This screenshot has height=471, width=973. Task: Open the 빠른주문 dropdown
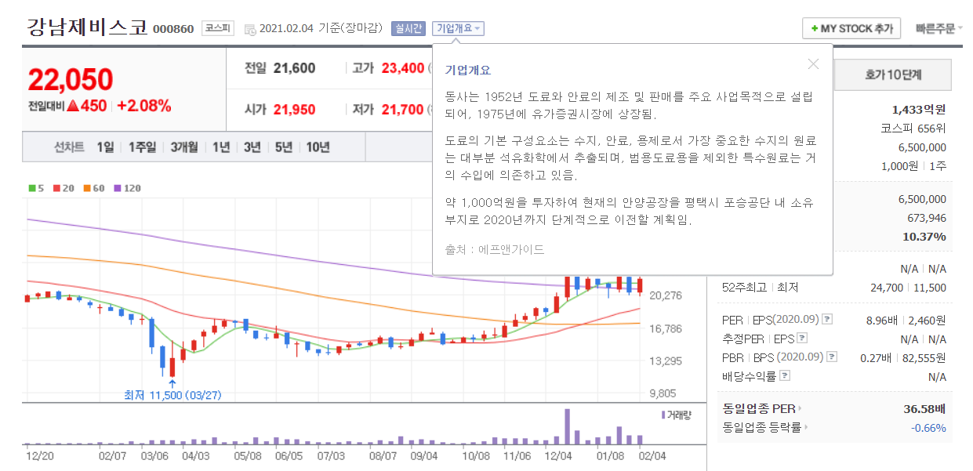coord(939,28)
